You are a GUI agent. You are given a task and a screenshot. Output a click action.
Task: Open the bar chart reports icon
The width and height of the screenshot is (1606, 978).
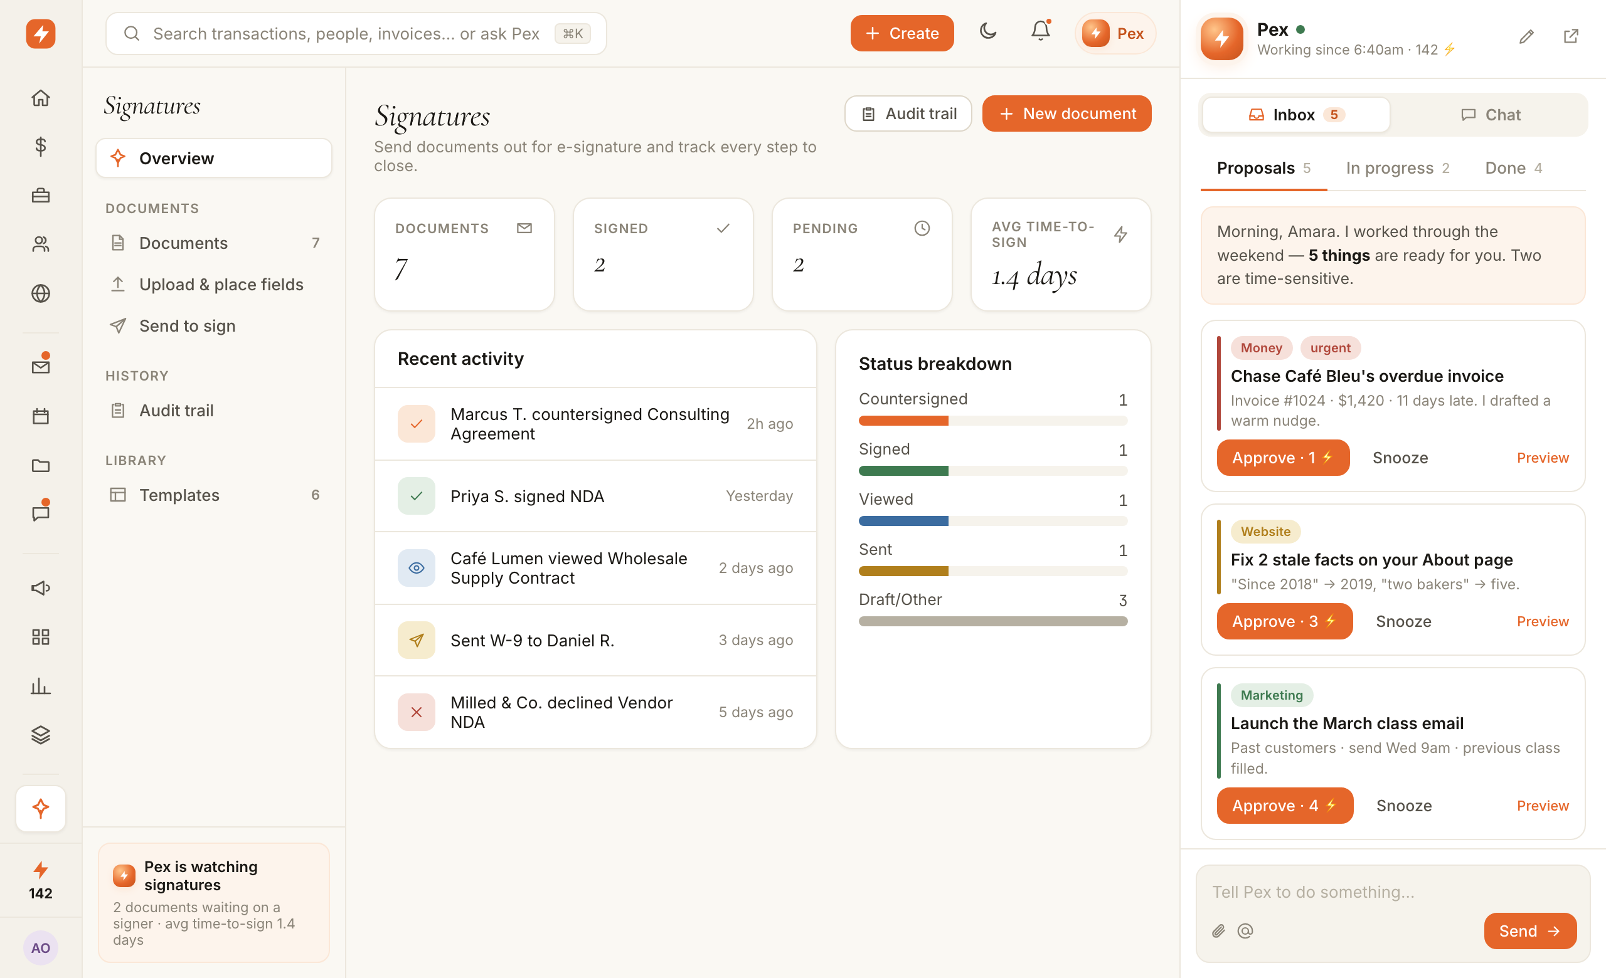pyautogui.click(x=40, y=686)
